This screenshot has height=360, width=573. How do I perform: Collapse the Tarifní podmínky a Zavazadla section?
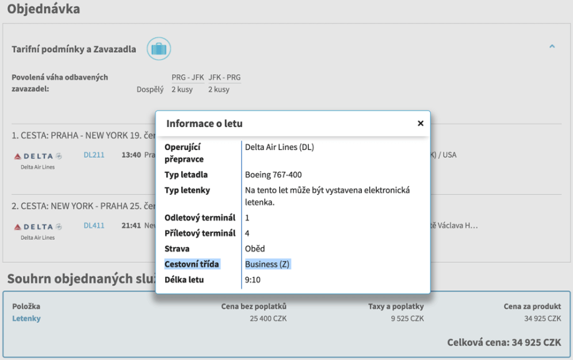tap(552, 46)
